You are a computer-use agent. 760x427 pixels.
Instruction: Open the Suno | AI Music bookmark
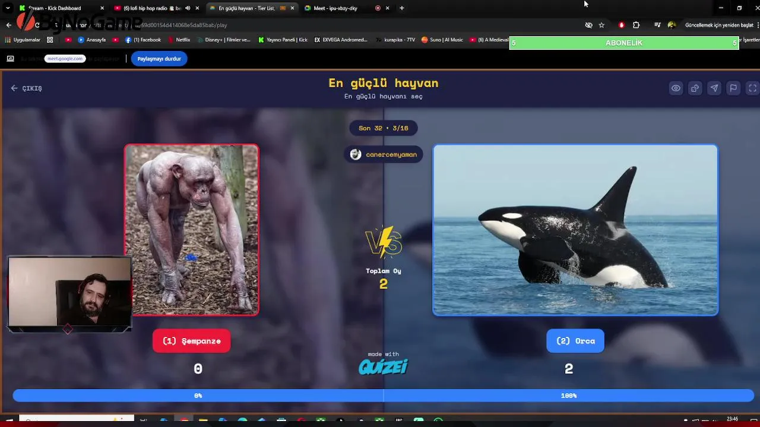442,40
